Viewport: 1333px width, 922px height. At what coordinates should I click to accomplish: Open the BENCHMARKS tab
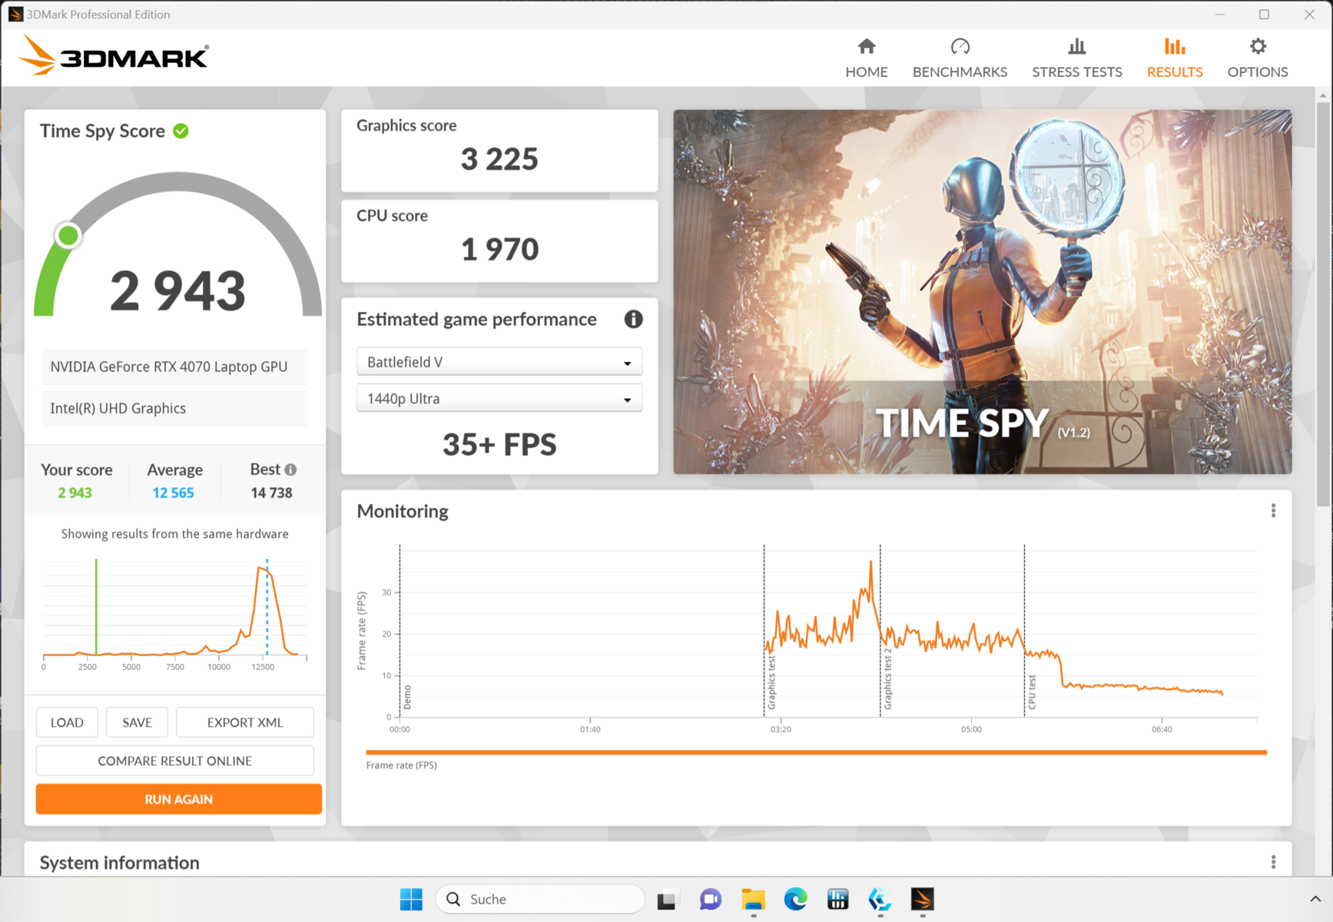tap(960, 58)
